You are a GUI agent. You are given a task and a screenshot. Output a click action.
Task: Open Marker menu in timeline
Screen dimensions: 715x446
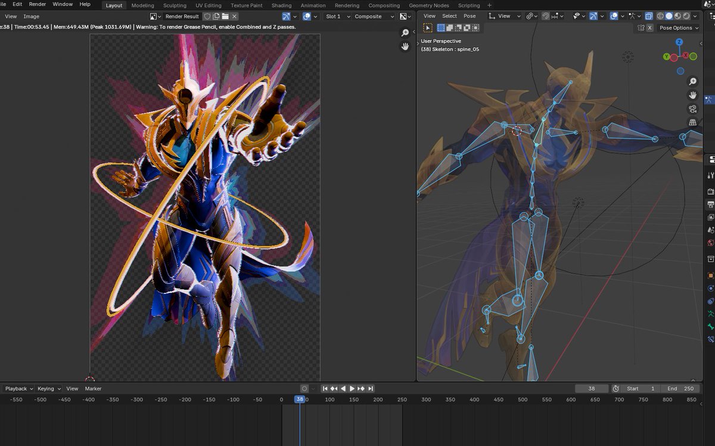tap(93, 389)
